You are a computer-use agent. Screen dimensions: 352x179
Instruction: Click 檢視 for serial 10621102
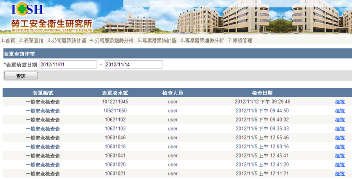click(339, 120)
